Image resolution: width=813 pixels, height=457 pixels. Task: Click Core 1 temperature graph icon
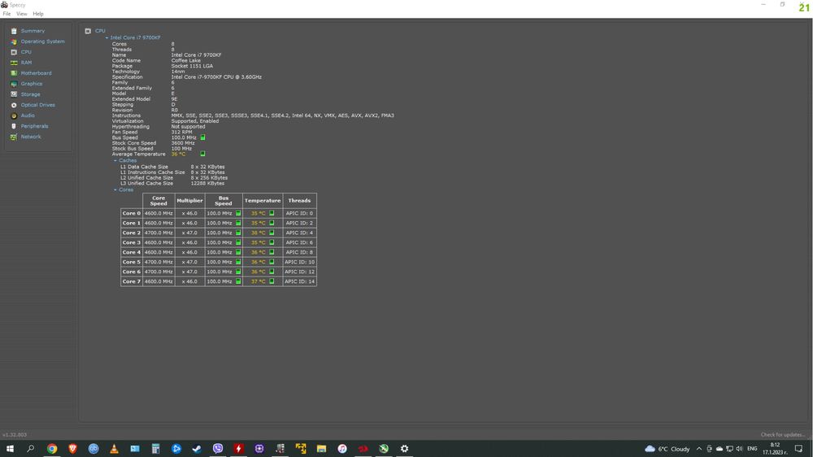(x=272, y=223)
